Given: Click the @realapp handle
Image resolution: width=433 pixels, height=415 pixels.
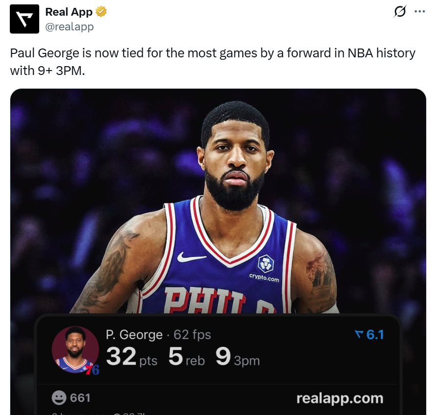Looking at the screenshot, I should tap(69, 27).
